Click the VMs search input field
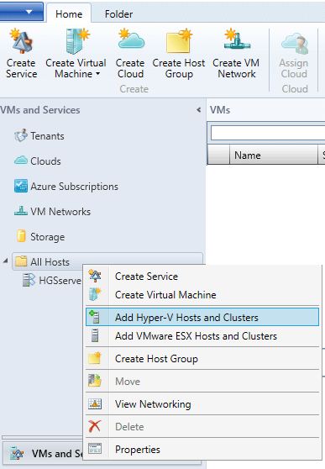Screen dimensions: 325x469 coord(268,133)
